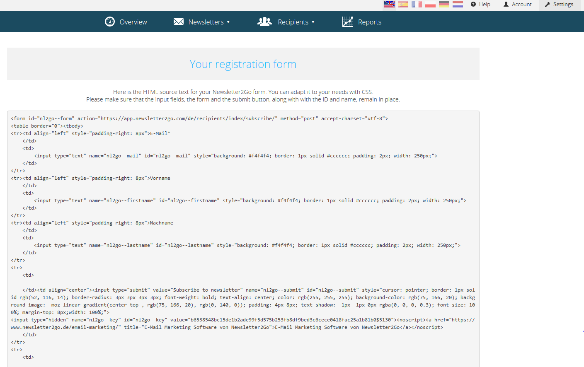Image resolution: width=584 pixels, height=367 pixels.
Task: Open the Help link
Action: [480, 4]
